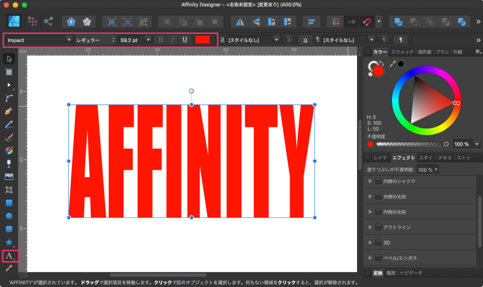Select the Artistic Text tool
The width and height of the screenshot is (483, 287).
coord(8,256)
